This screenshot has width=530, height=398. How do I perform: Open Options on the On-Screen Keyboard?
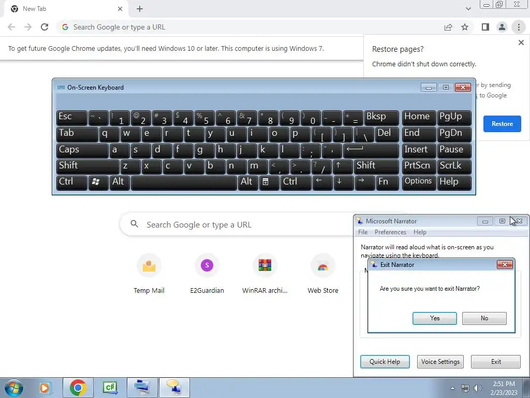tap(419, 183)
